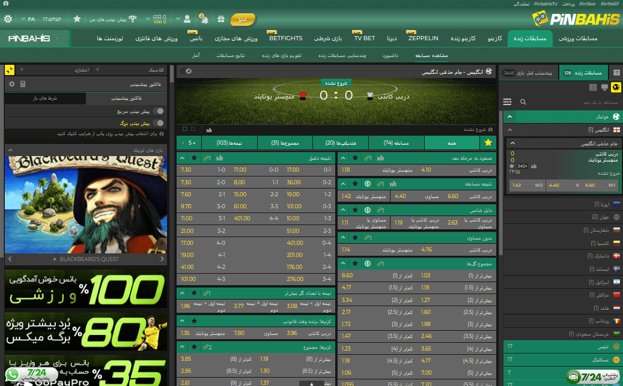Collapse the انگلیس (1) country row
Viewport: 623px width, 386px height.
tap(510, 130)
